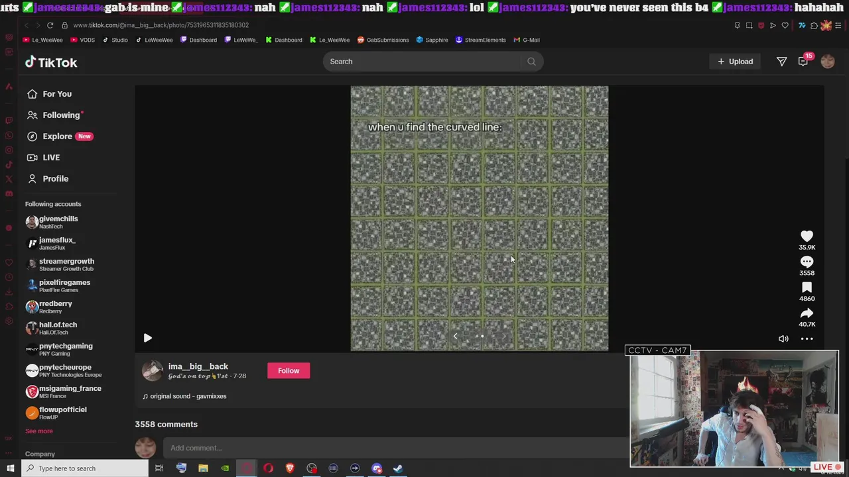The width and height of the screenshot is (849, 477).
Task: Click the Upload button
Action: [x=735, y=62]
